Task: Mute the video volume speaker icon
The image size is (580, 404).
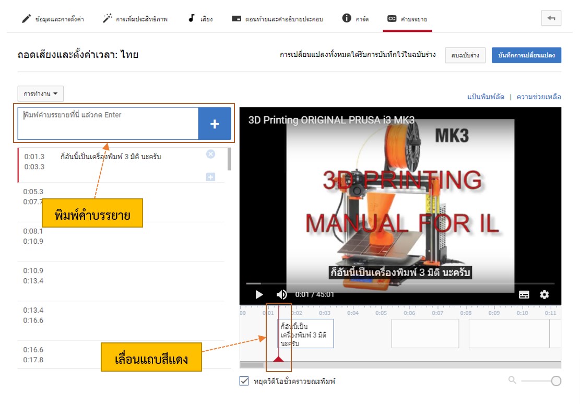Action: pos(281,294)
